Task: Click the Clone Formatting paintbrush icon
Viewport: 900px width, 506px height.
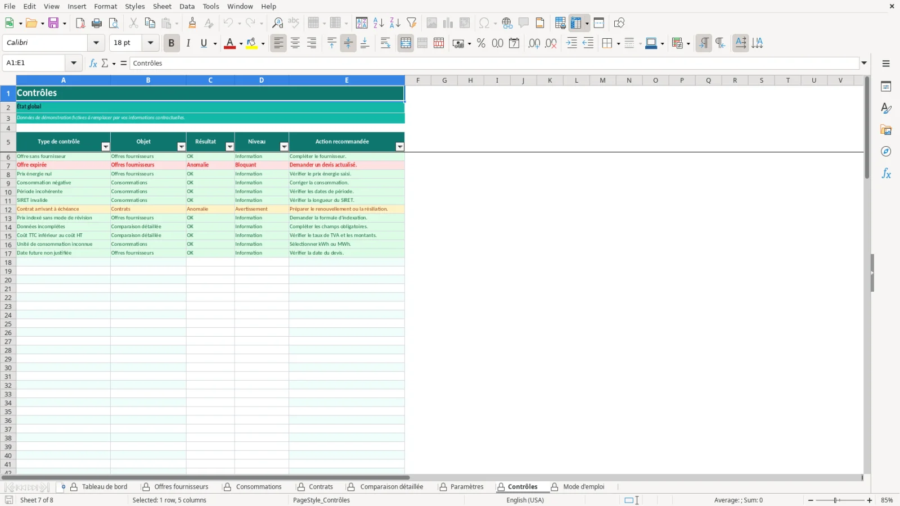Action: [x=192, y=23]
